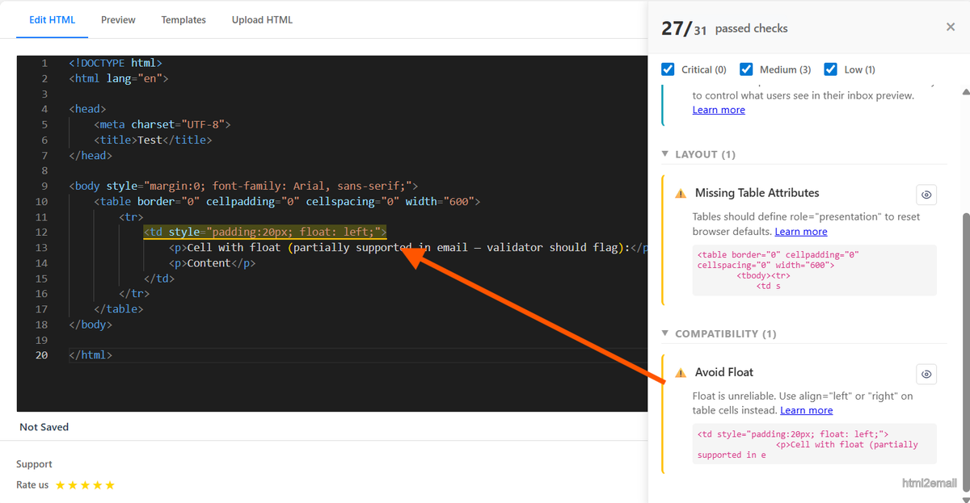Toggle the Low (1) checkbox
Image resolution: width=970 pixels, height=503 pixels.
pos(830,69)
